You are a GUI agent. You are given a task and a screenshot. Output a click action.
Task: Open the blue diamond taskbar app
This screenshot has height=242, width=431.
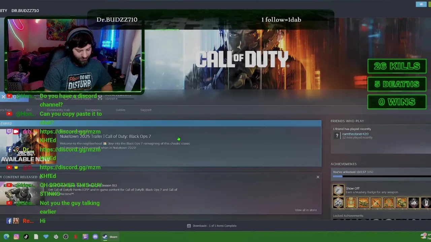[x=46, y=237]
